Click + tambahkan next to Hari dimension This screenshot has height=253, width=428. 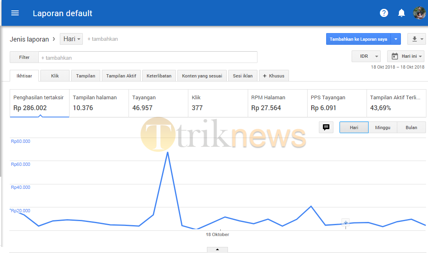pos(103,39)
